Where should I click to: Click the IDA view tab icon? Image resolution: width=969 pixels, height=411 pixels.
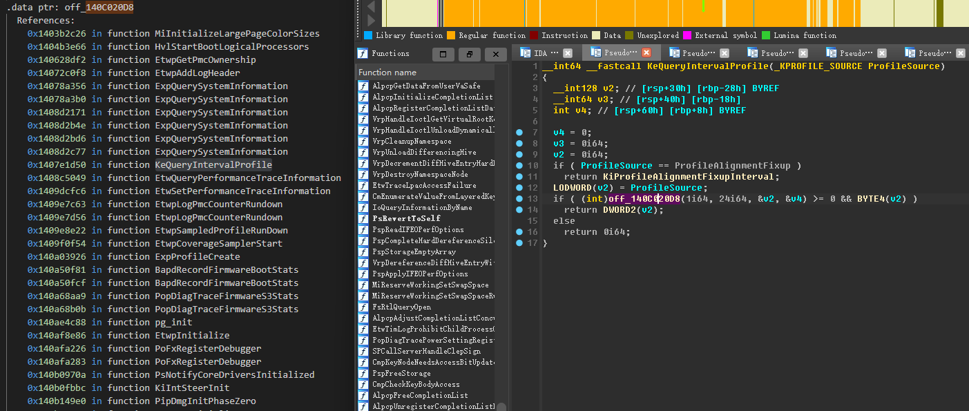525,53
